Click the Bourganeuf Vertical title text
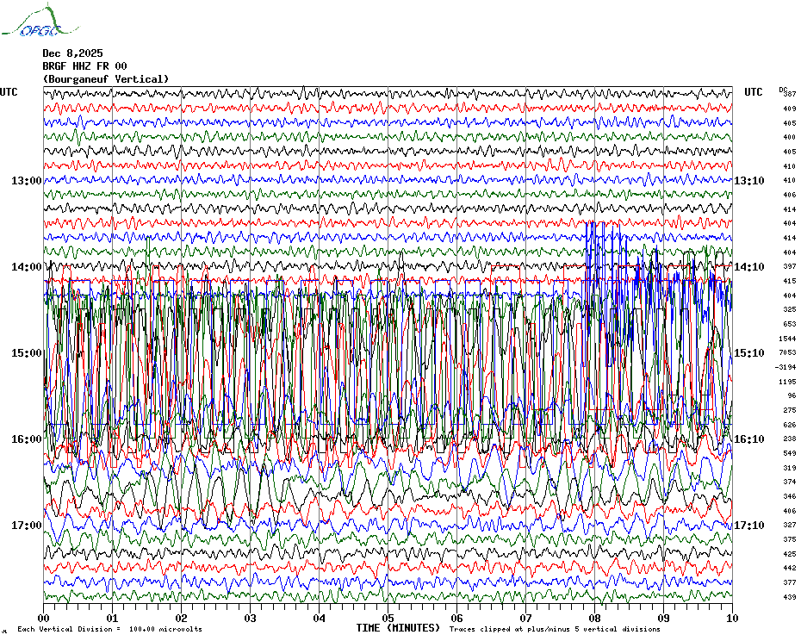 point(105,79)
